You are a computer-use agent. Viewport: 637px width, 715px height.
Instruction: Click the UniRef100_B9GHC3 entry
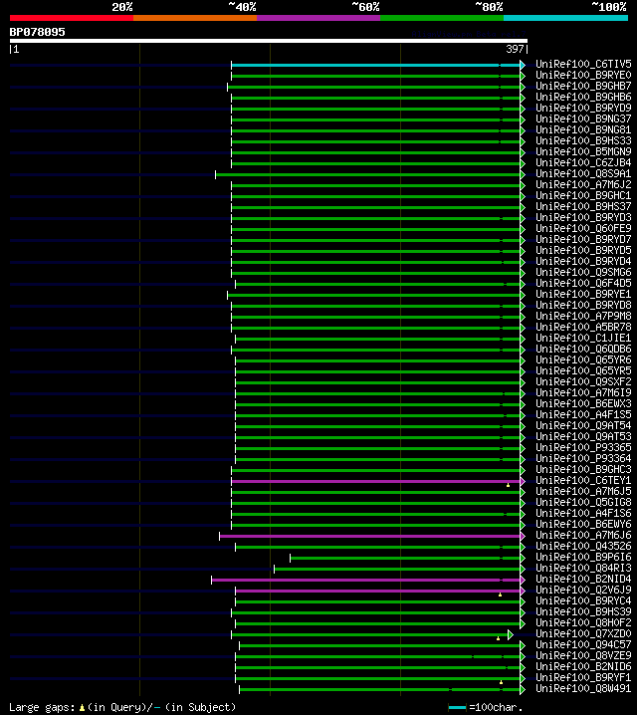pos(583,469)
